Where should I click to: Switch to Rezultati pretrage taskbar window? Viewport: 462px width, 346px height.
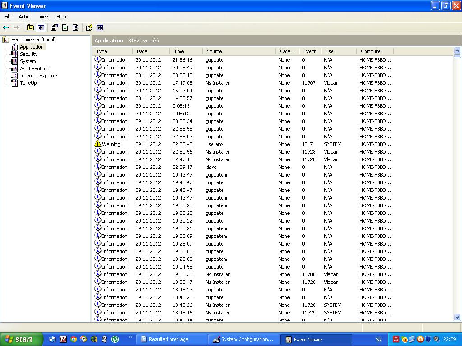coord(172,339)
